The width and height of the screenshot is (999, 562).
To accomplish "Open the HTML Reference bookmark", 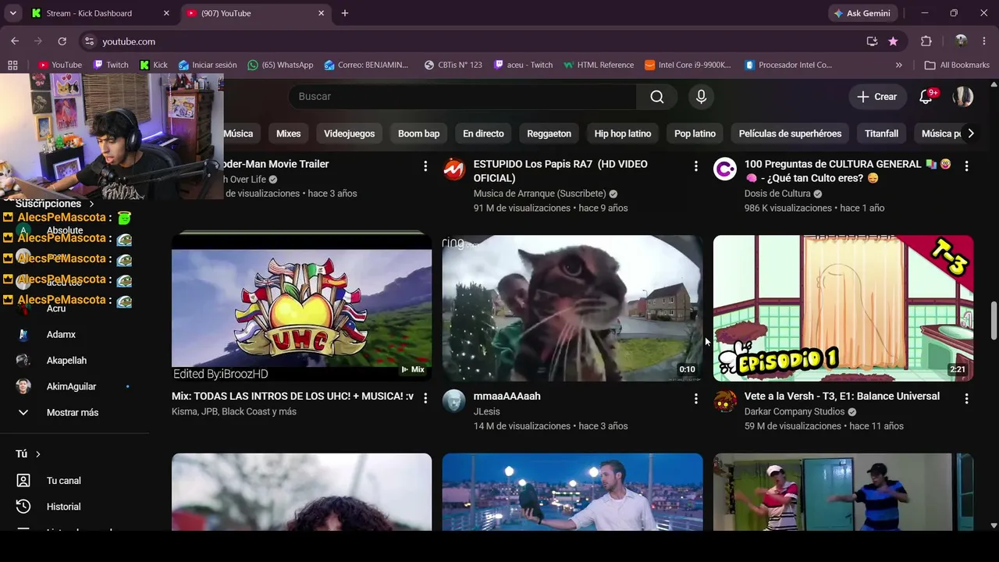I will 599,65.
